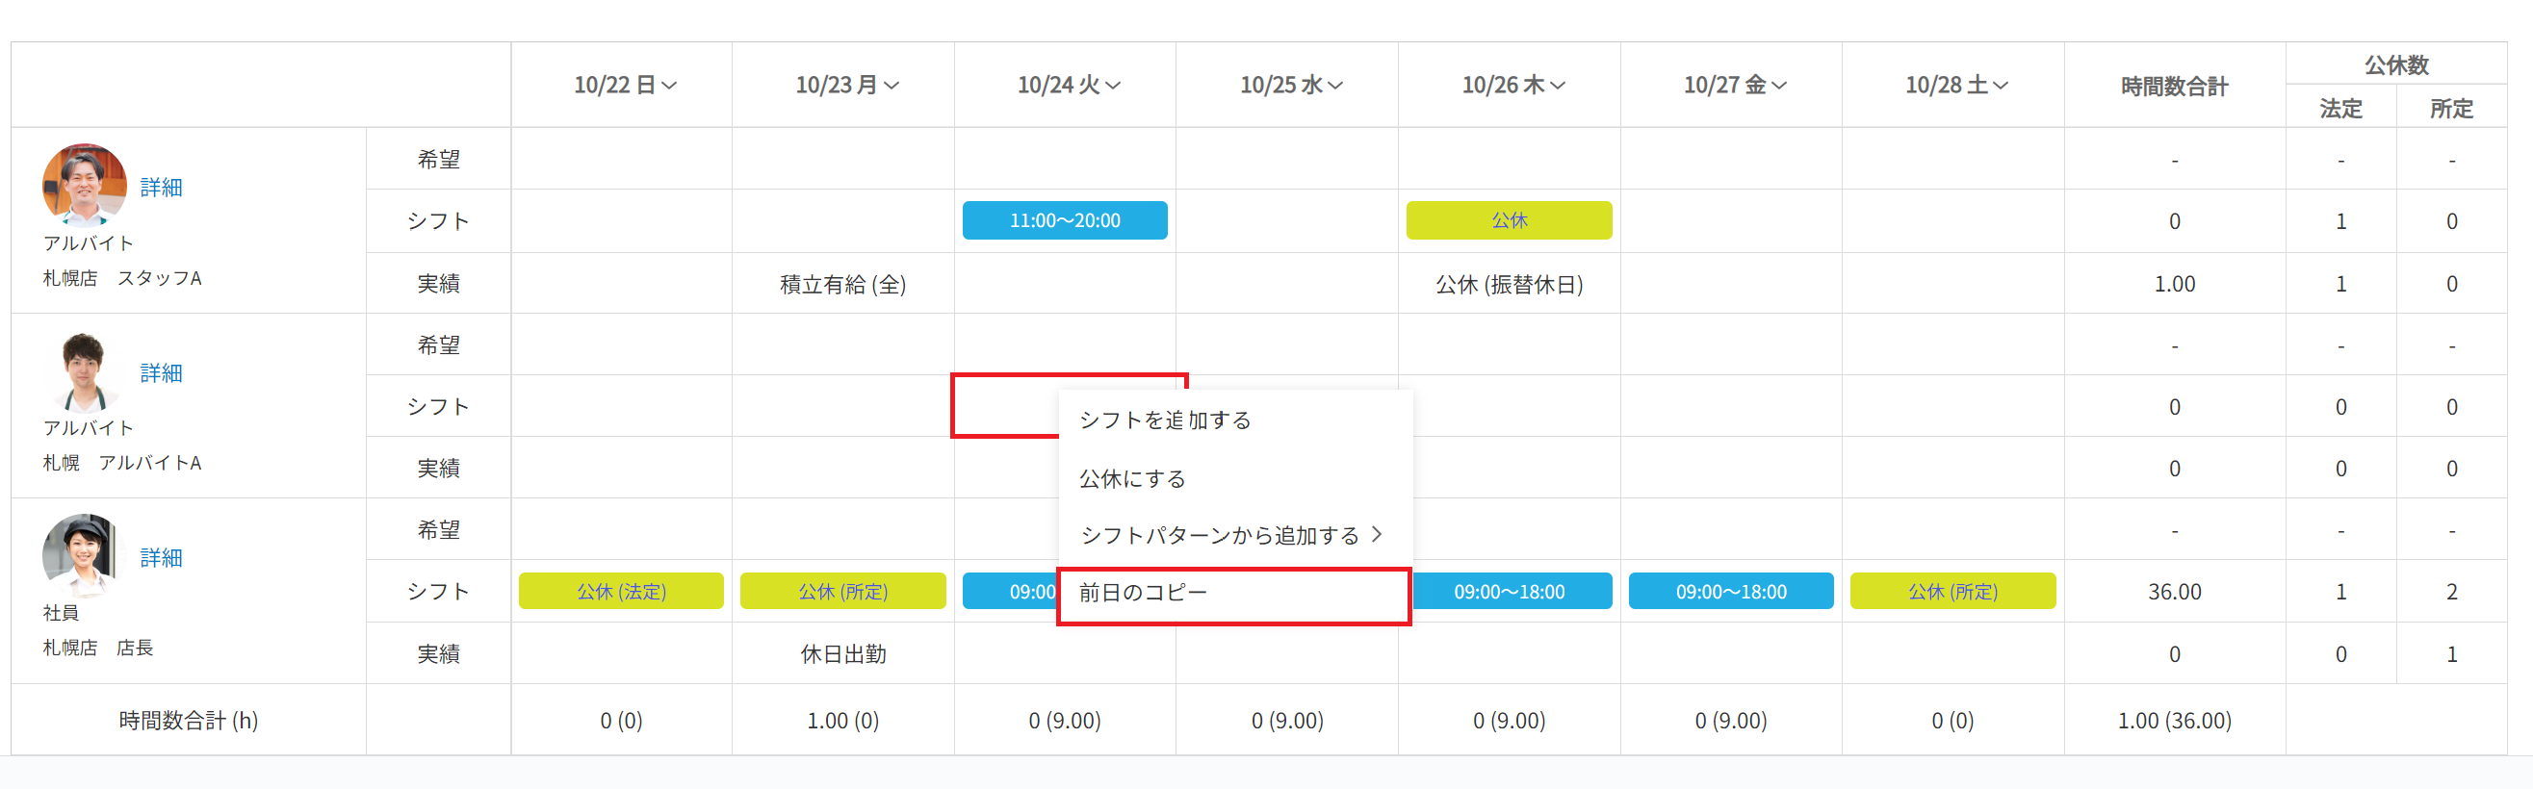
Task: Choose 公休にする from context menu
Action: coord(1133,478)
